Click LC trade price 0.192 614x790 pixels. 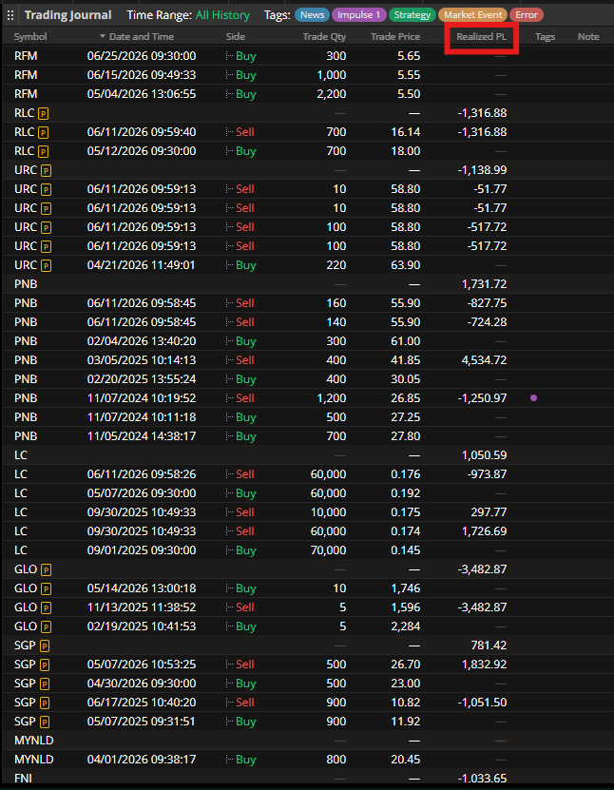[x=406, y=493]
